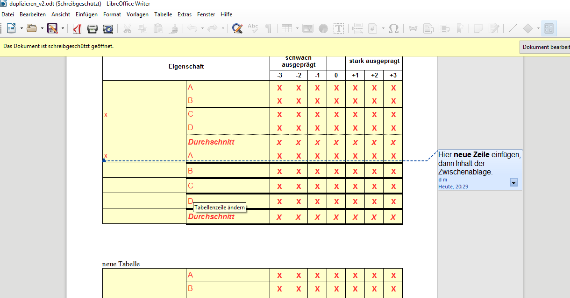Open the Tabelle menu

point(163,14)
